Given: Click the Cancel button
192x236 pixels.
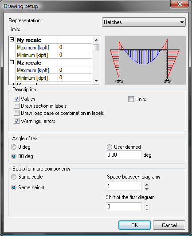Looking at the screenshot, I should (169, 225).
